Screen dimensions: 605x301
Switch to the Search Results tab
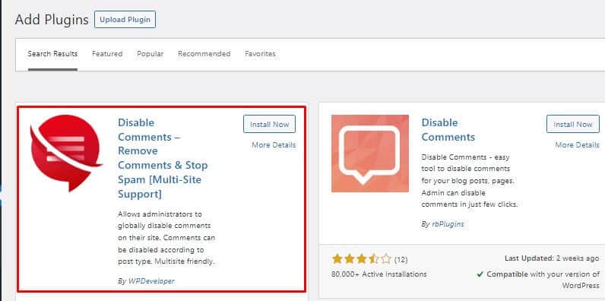(x=52, y=54)
